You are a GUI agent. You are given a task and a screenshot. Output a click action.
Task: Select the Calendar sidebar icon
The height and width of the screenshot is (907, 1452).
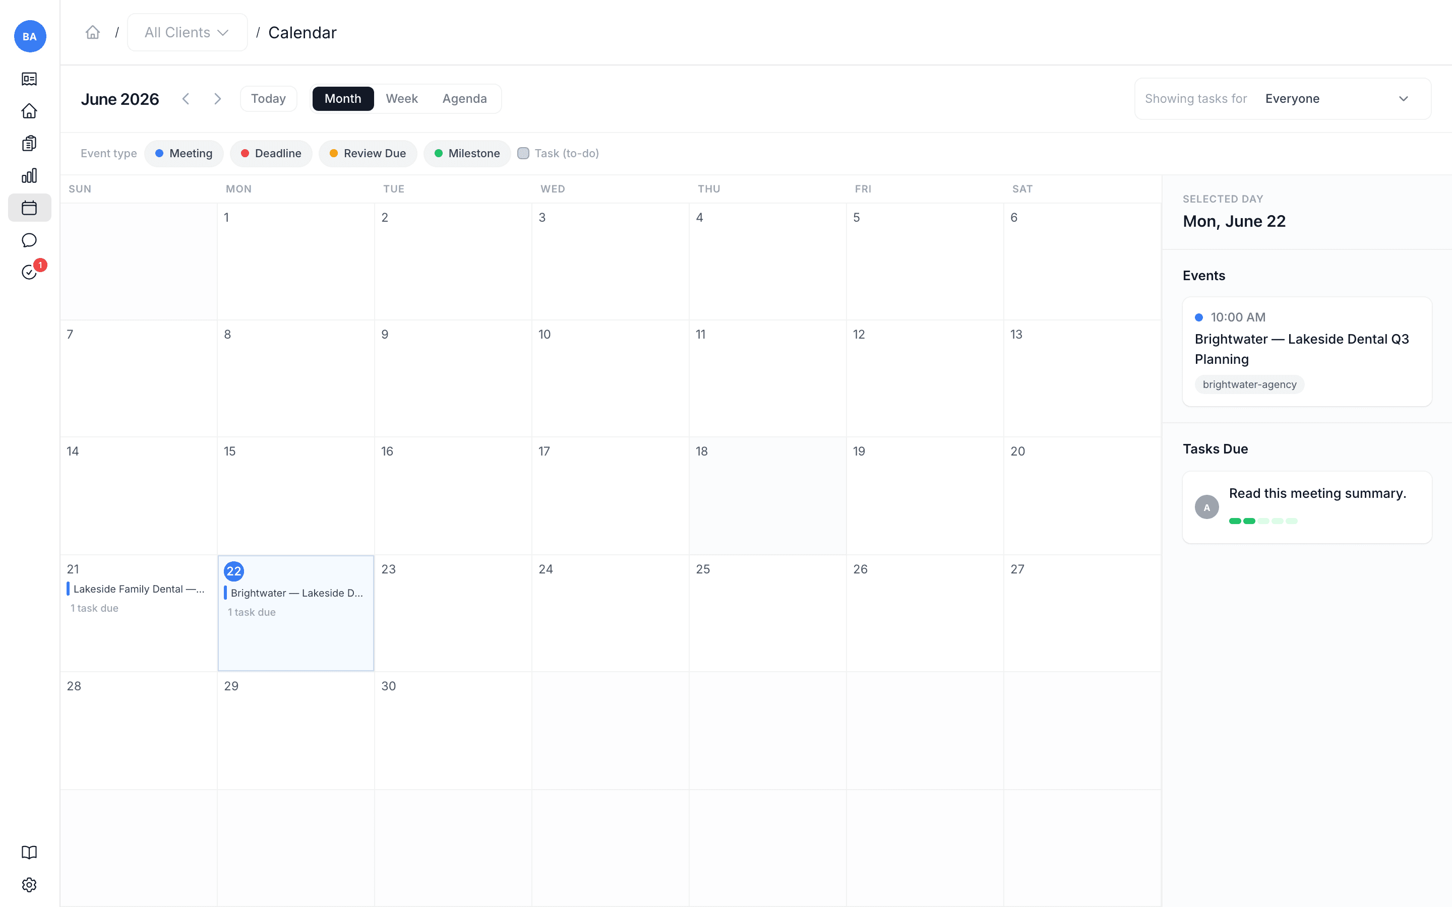tap(29, 208)
